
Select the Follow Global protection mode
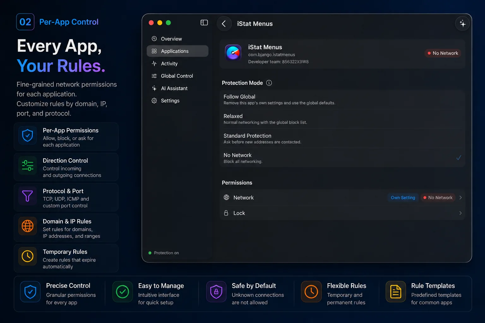click(x=343, y=100)
